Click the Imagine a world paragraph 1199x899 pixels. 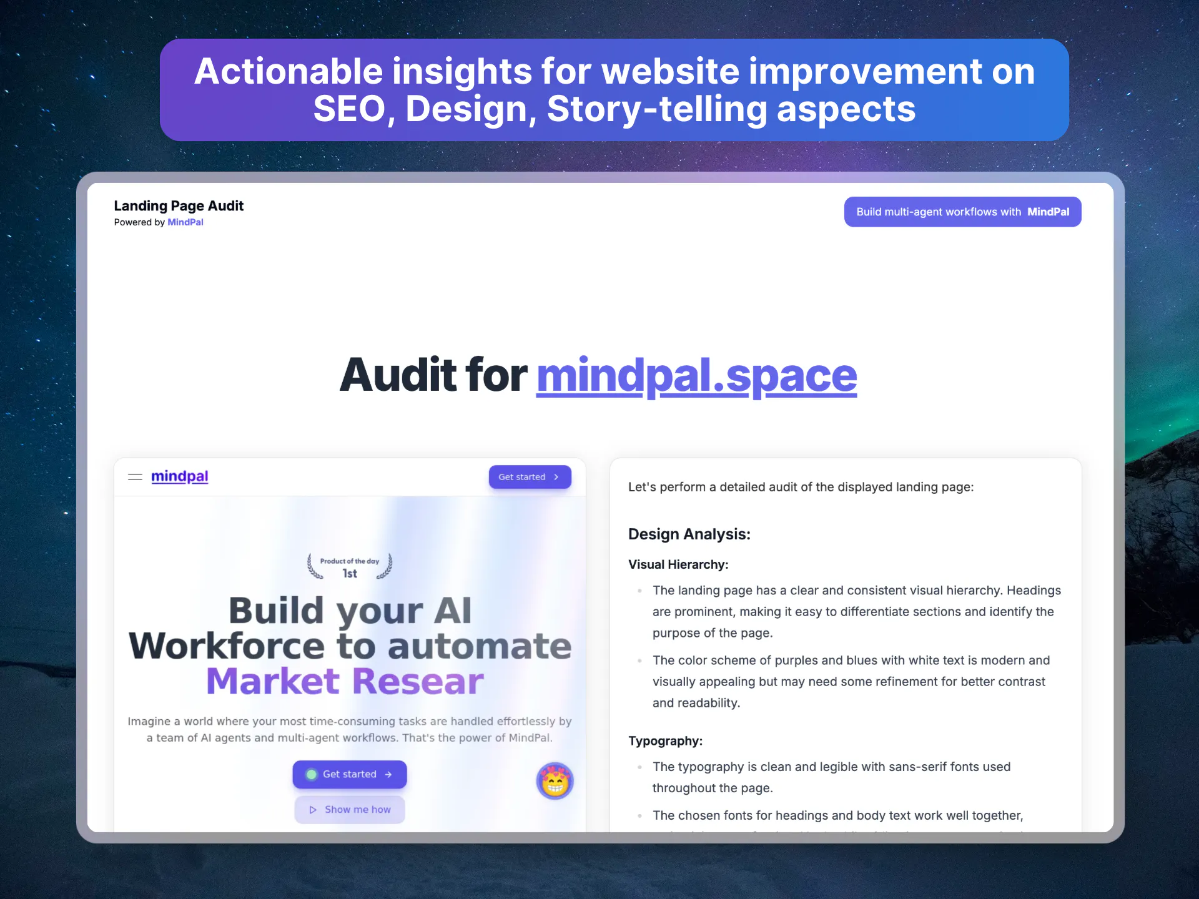click(x=350, y=729)
